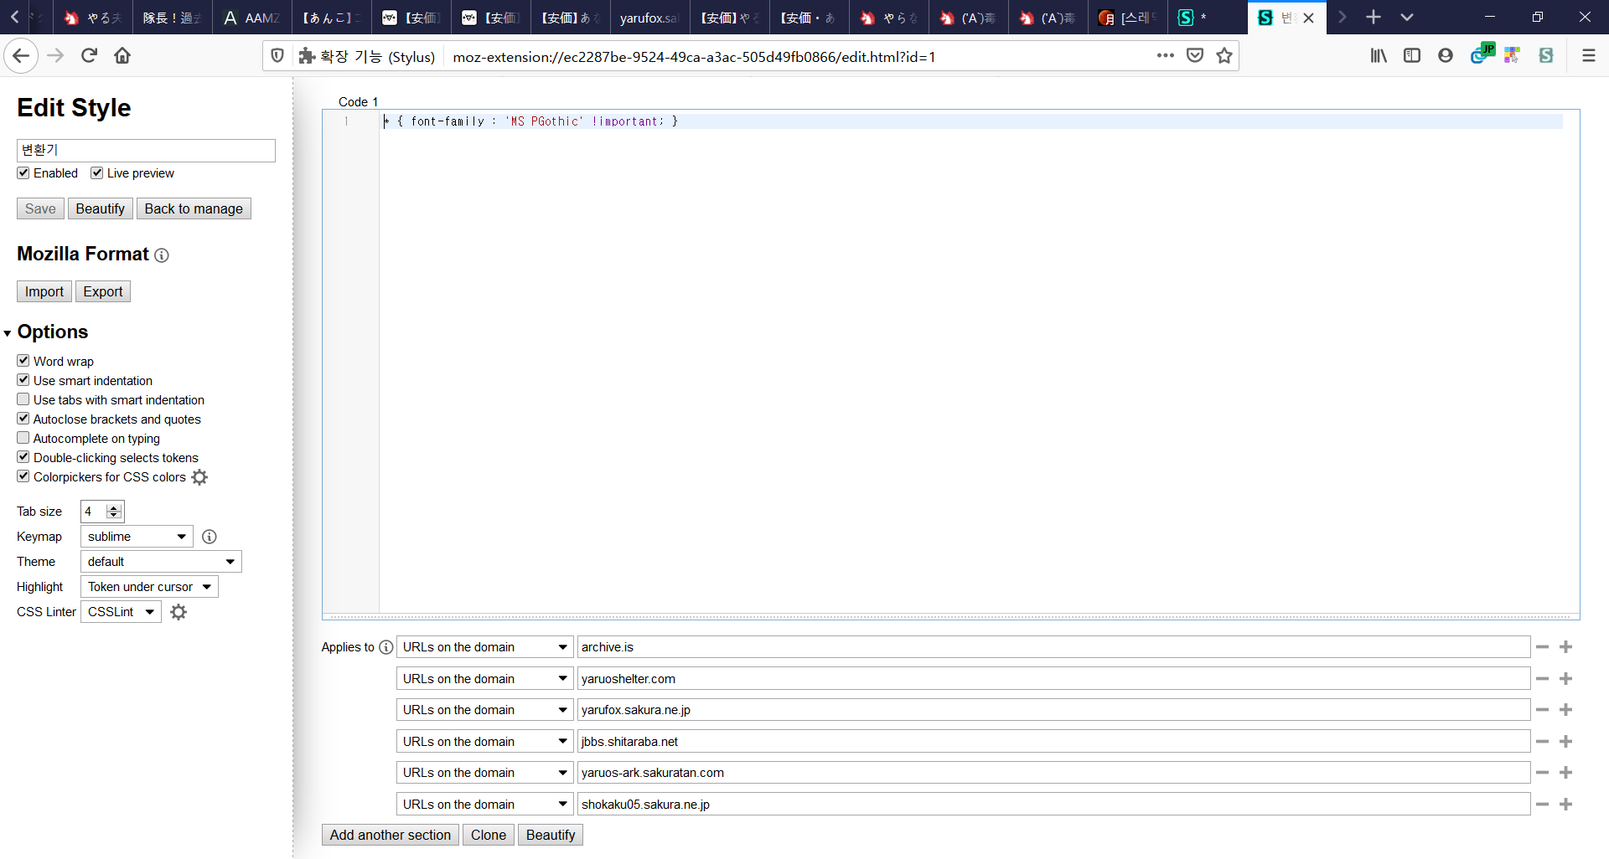Click the browser home icon

122,56
